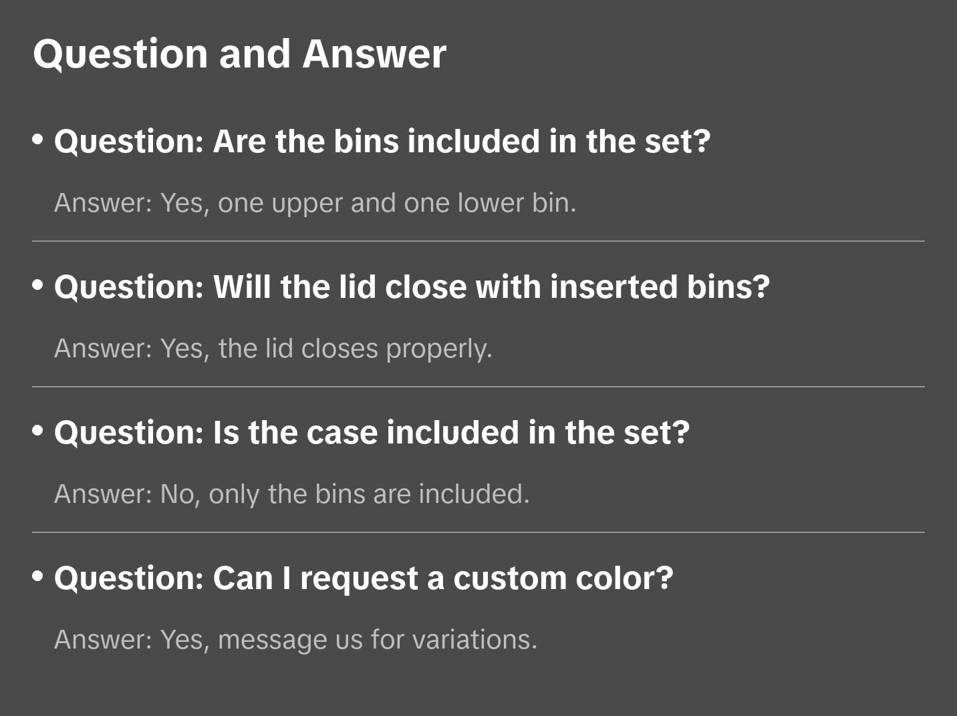Screen dimensions: 957x716
Task: Select the question about bins included in set
Action: [382, 142]
